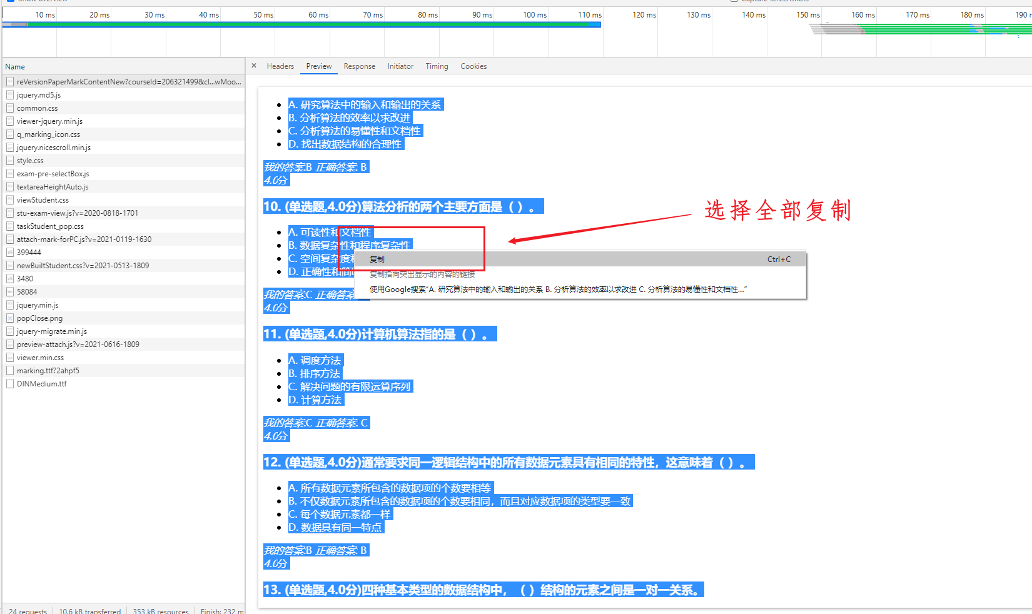This screenshot has width=1032, height=614.
Task: Select the DINMedium.ttf request
Action: click(x=123, y=384)
